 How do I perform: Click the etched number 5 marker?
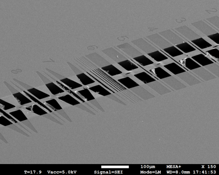pyautogui.click(x=123, y=38)
